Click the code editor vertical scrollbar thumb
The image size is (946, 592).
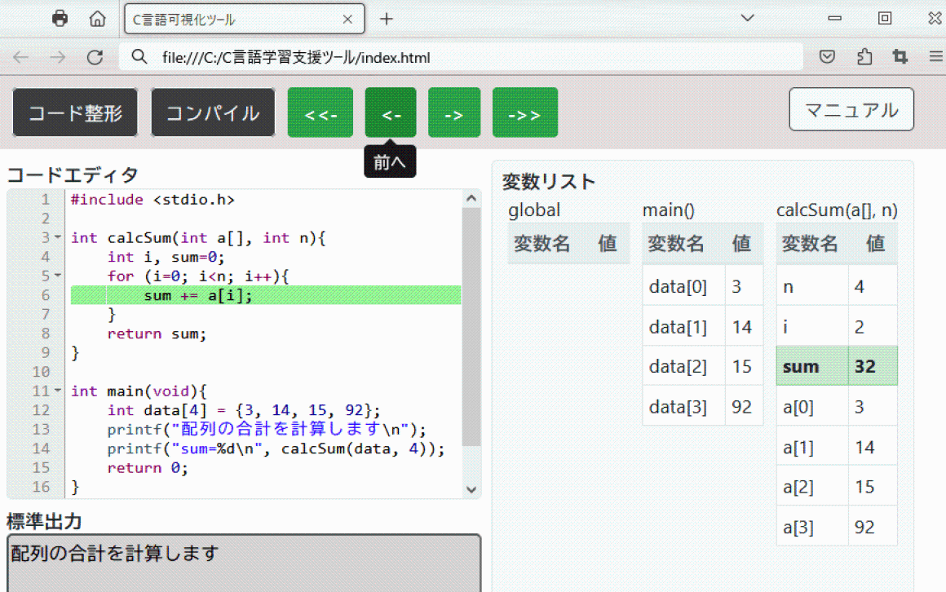point(471,326)
